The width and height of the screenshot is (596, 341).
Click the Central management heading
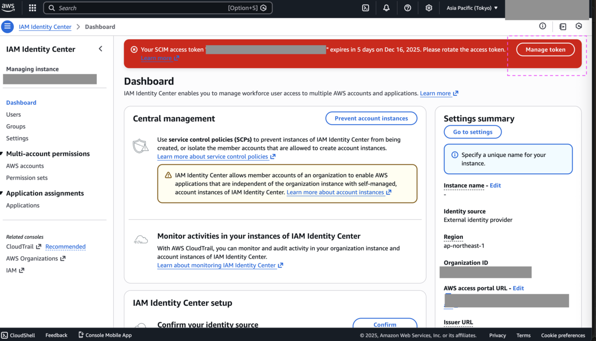tap(174, 119)
